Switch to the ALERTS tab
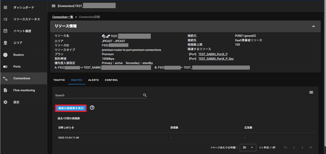The height and width of the screenshot is (154, 326). click(x=93, y=80)
